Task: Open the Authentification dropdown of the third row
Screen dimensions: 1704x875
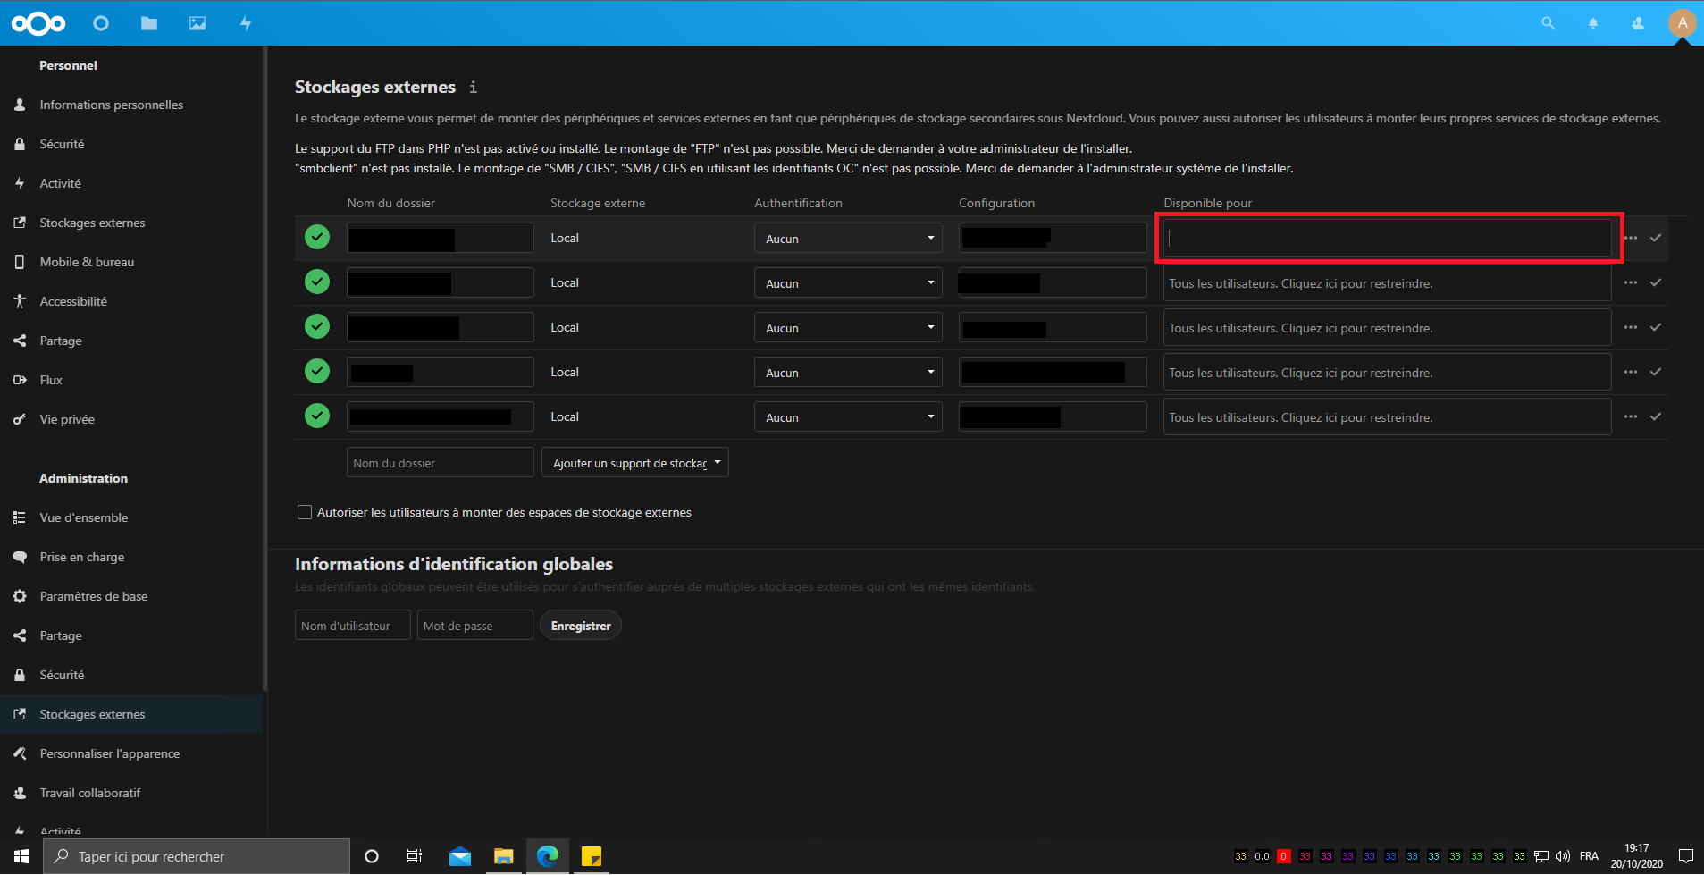Action: pyautogui.click(x=848, y=328)
